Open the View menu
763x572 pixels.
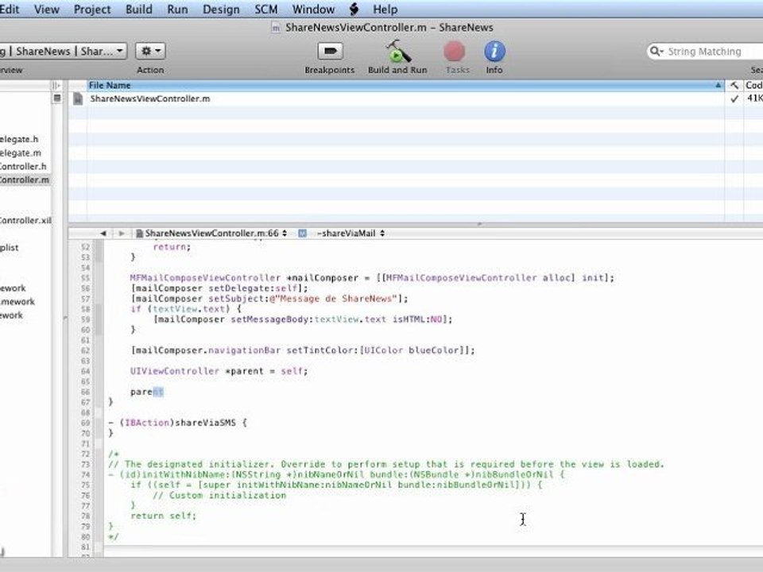point(47,10)
